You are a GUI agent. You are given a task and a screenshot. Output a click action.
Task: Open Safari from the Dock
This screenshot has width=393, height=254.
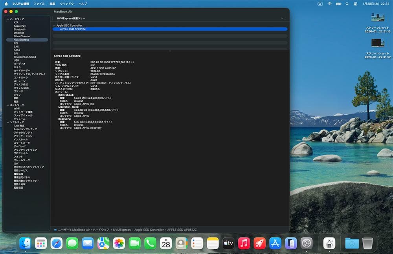[x=57, y=243]
